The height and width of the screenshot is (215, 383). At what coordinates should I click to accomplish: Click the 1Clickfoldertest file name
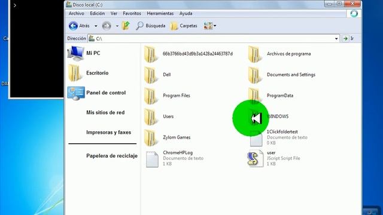282,131
